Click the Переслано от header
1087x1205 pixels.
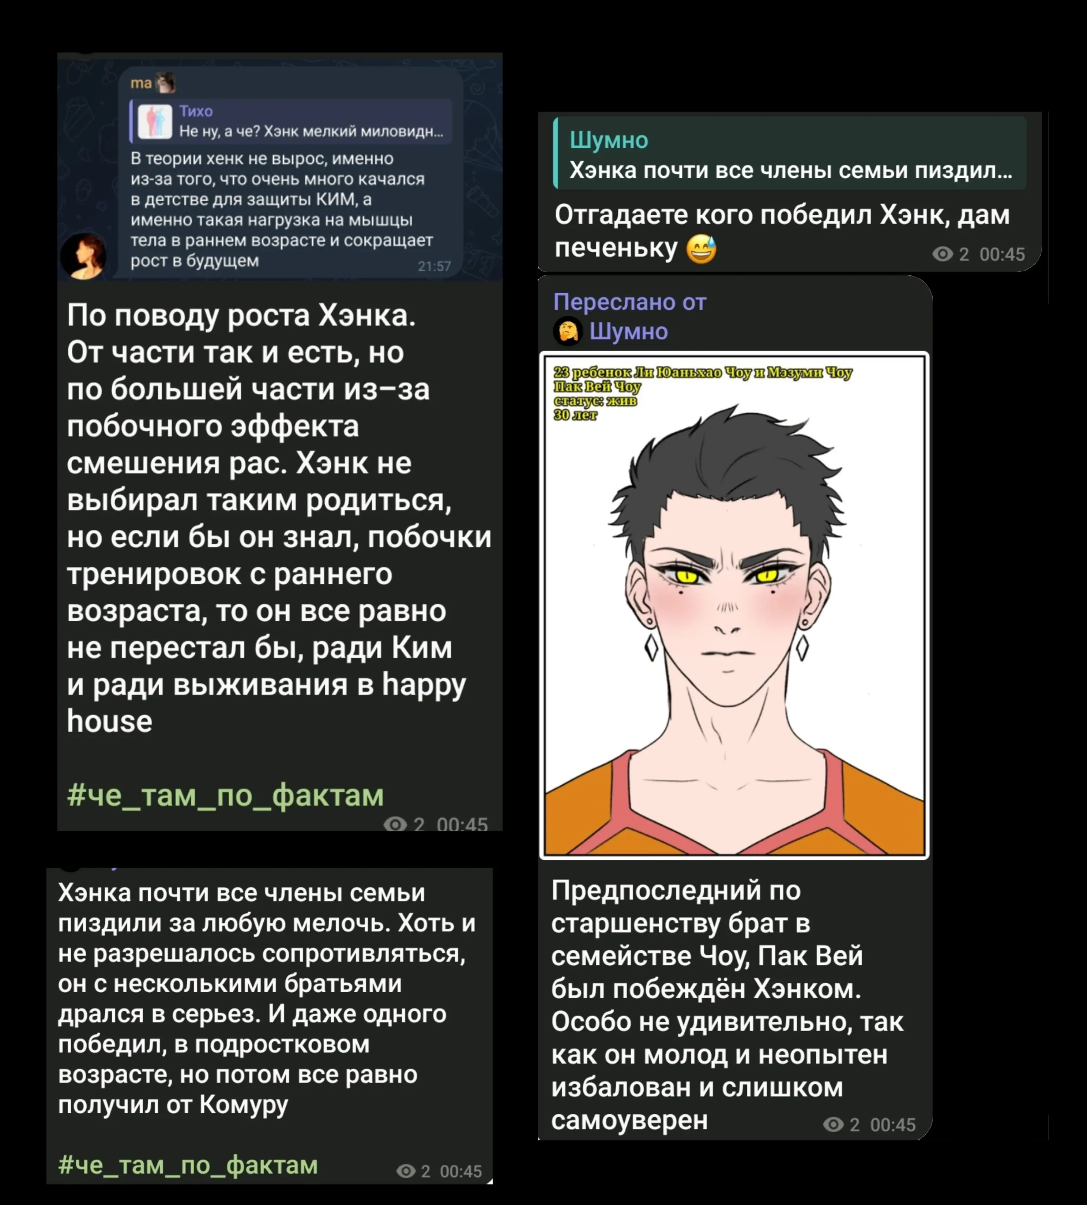point(629,302)
